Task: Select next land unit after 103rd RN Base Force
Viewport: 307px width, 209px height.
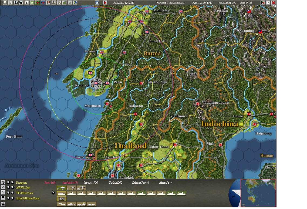Action: point(12,198)
